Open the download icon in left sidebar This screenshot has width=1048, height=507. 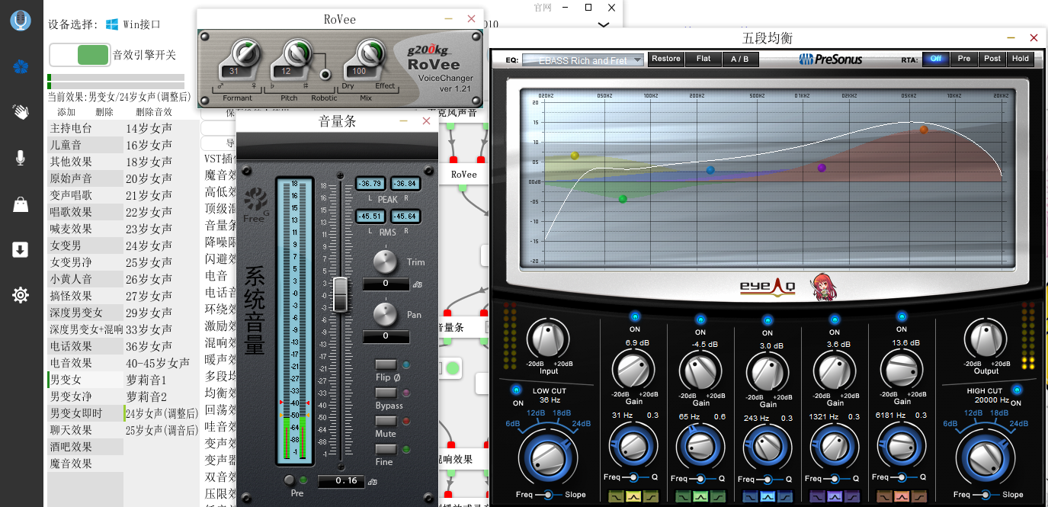(21, 249)
